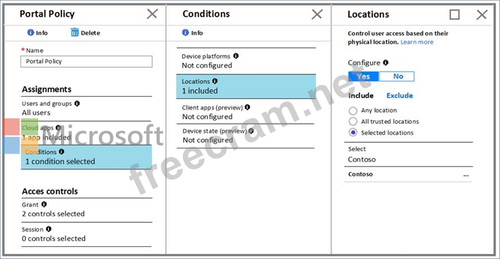This screenshot has width=500, height=259.
Task: Click info icon beside Users and groups
Action: coord(77,103)
